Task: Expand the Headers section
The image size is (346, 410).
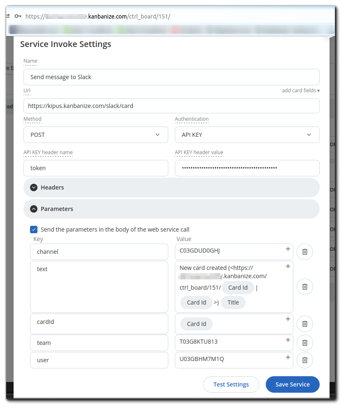Action: (x=171, y=187)
